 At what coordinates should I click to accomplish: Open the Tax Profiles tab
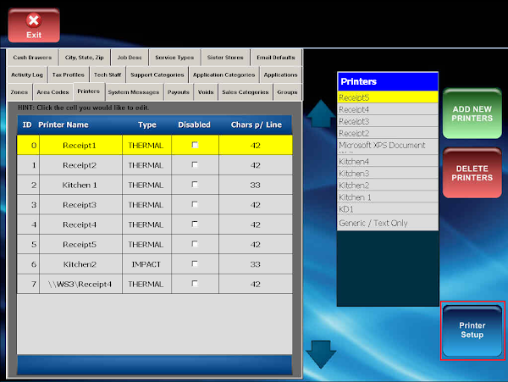[69, 75]
